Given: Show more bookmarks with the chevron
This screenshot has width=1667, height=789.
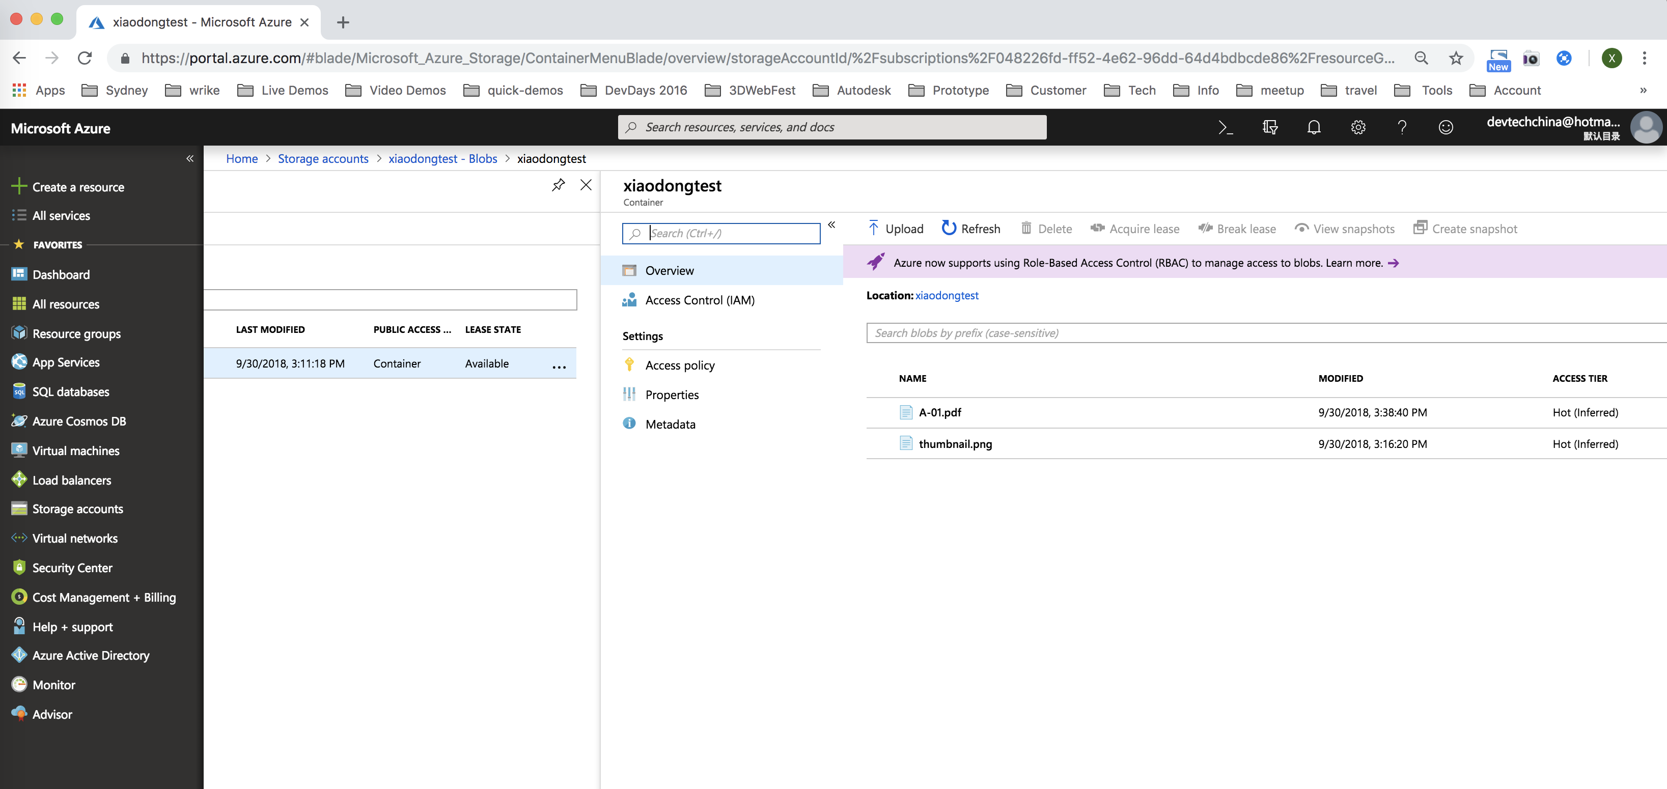Looking at the screenshot, I should pyautogui.click(x=1643, y=91).
